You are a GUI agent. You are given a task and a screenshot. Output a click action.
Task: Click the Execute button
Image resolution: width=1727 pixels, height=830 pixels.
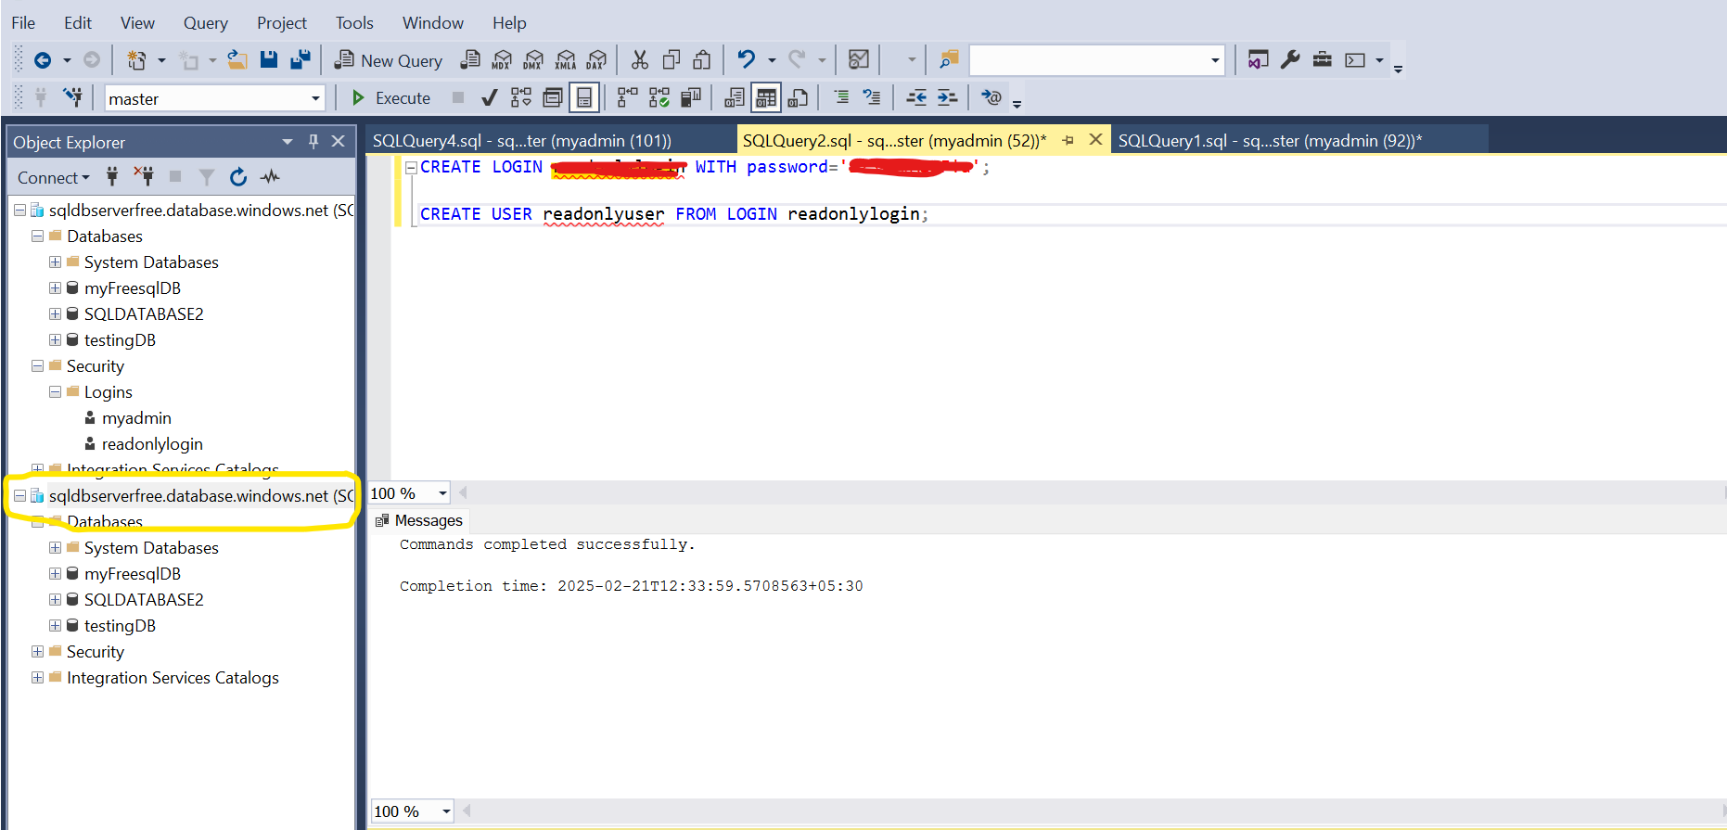390,97
